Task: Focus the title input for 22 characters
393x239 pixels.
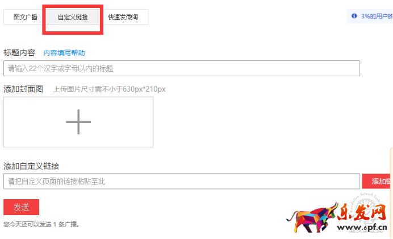Action: pos(182,68)
